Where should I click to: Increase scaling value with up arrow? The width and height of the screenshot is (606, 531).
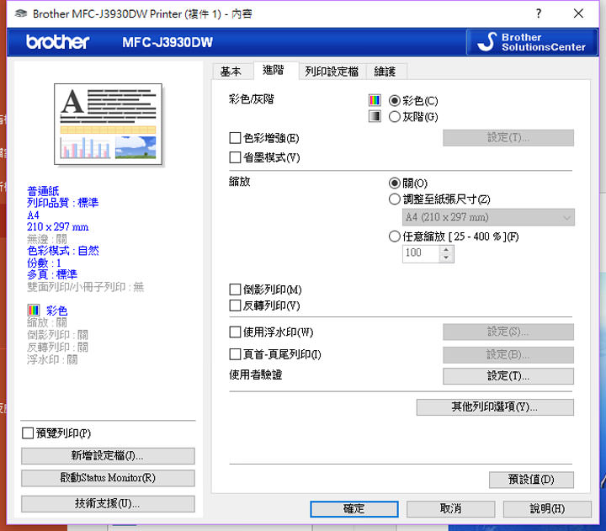click(x=446, y=249)
